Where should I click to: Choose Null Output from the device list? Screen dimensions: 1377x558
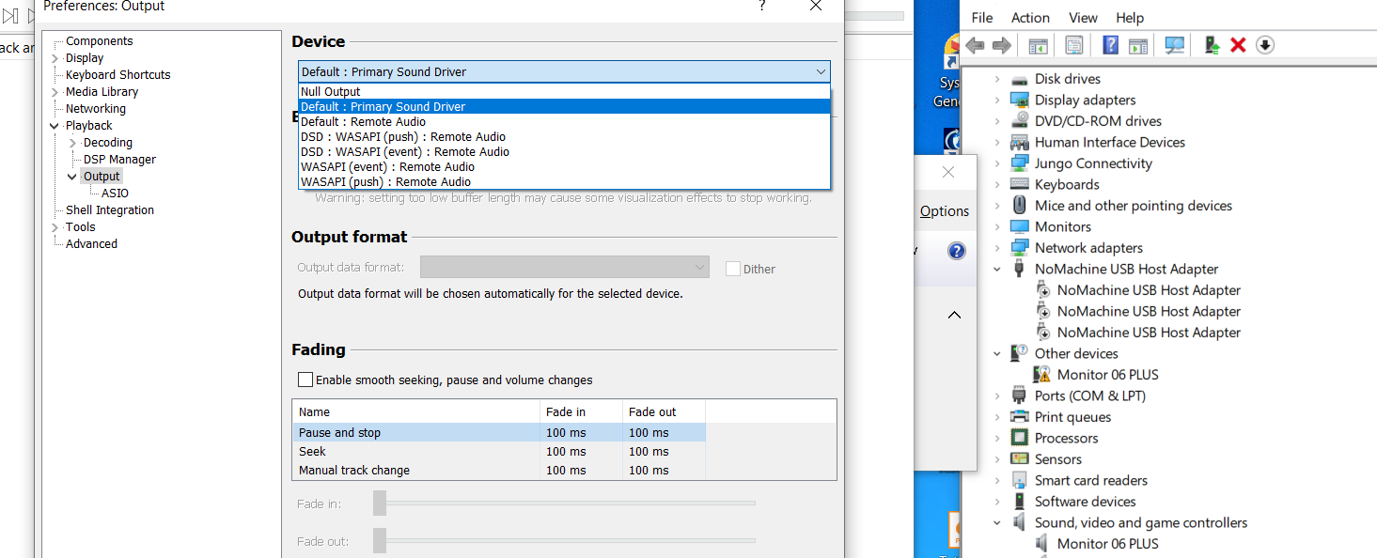[x=331, y=92]
